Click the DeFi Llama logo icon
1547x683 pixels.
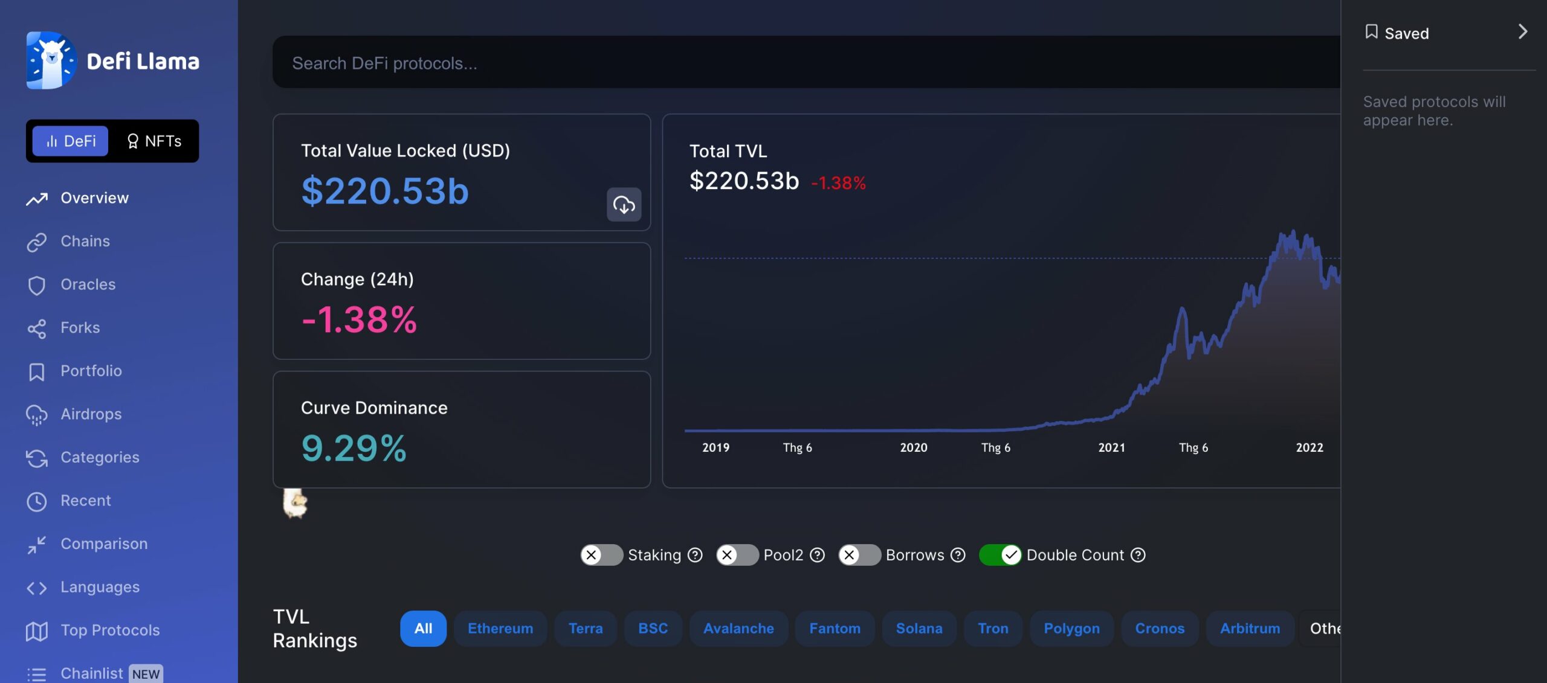[51, 60]
